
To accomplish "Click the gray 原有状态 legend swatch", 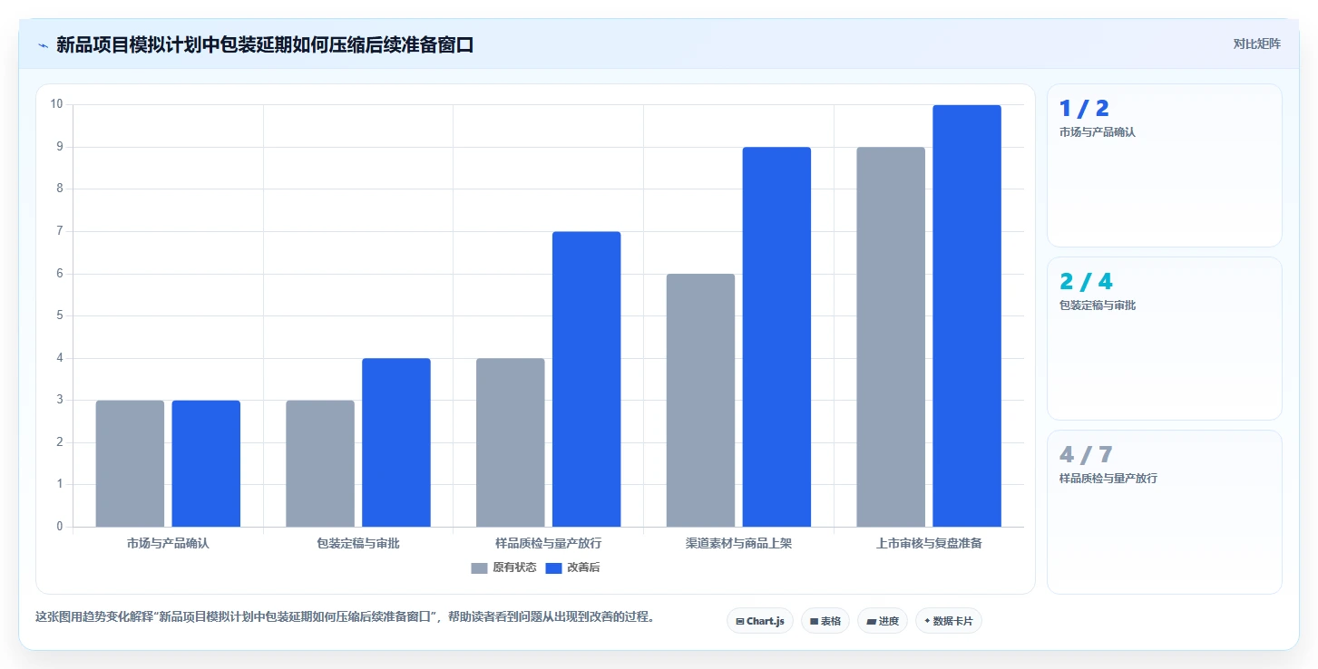I will pos(479,568).
